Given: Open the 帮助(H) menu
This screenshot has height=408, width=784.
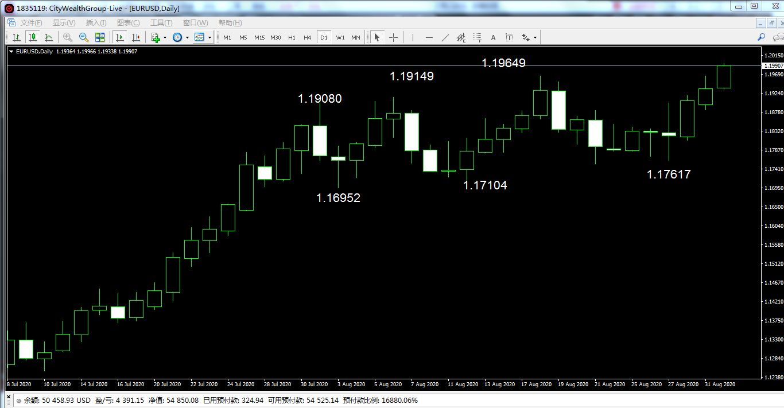Looking at the screenshot, I should (230, 23).
